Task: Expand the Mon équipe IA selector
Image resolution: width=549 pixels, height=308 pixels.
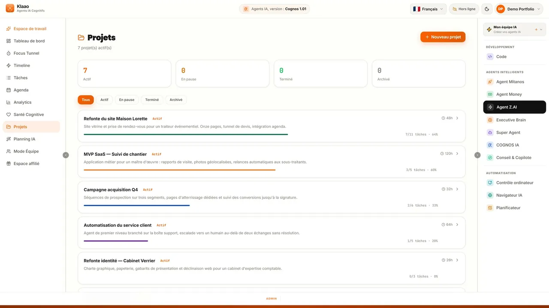Action: 514,29
